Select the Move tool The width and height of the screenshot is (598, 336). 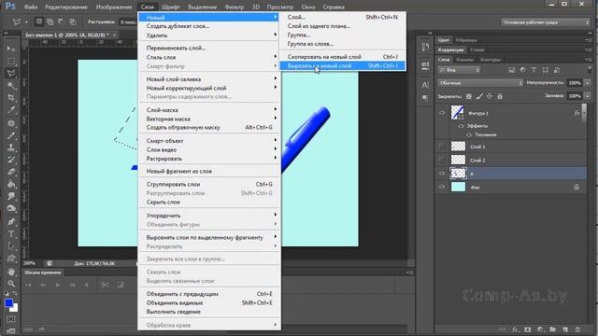pos(11,49)
